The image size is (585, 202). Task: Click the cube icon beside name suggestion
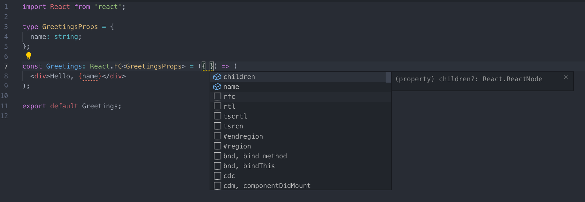(217, 87)
